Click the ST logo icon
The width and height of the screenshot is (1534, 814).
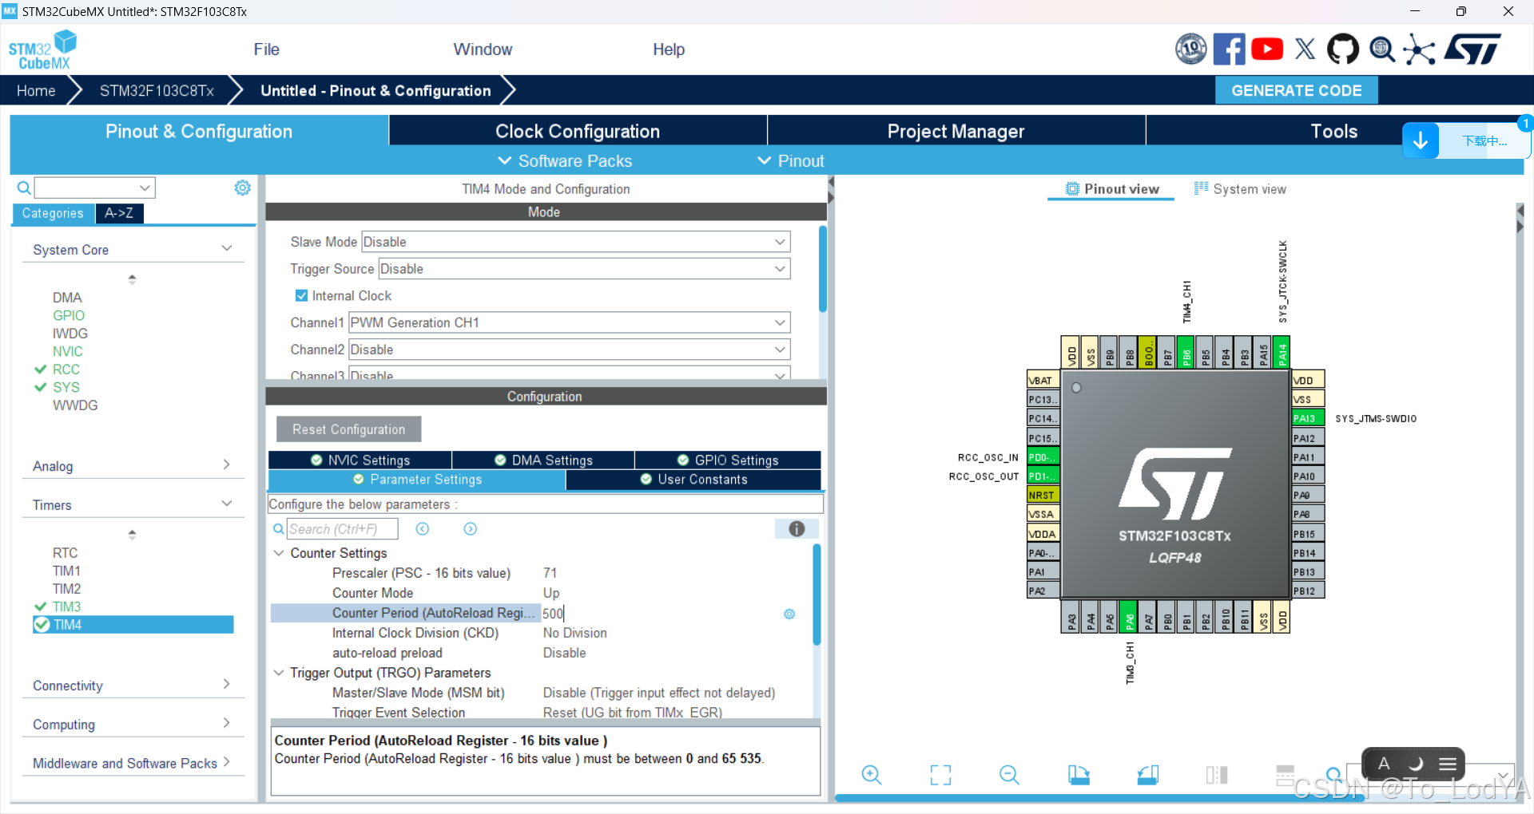1472,49
